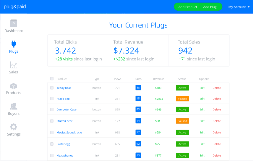Click the sales badge 77 for Movies Soundtracks

click(x=138, y=132)
